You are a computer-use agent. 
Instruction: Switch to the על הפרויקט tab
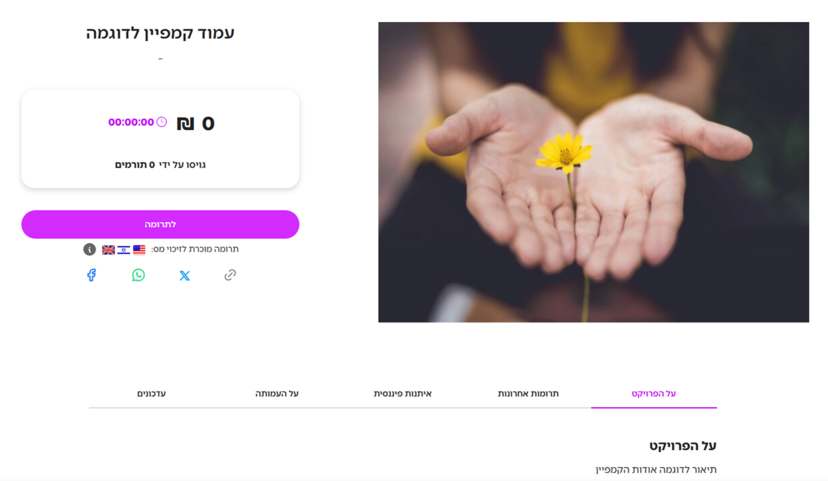[x=654, y=393]
